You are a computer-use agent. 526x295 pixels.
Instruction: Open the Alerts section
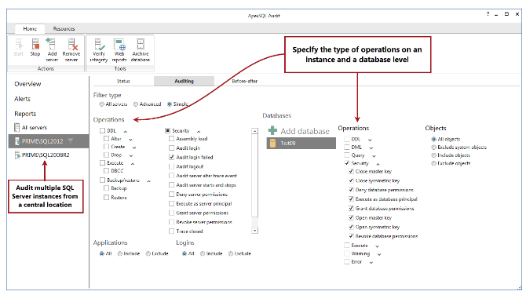pyautogui.click(x=22, y=99)
